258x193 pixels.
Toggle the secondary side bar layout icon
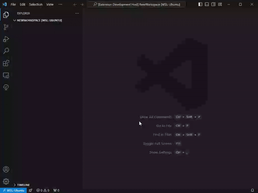pos(213,4)
